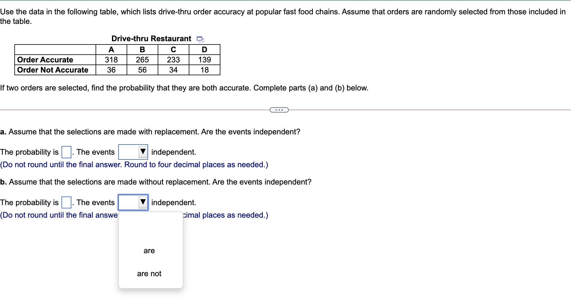Select 'are not' from the open dropdown list
The width and height of the screenshot is (571, 298).
[149, 273]
